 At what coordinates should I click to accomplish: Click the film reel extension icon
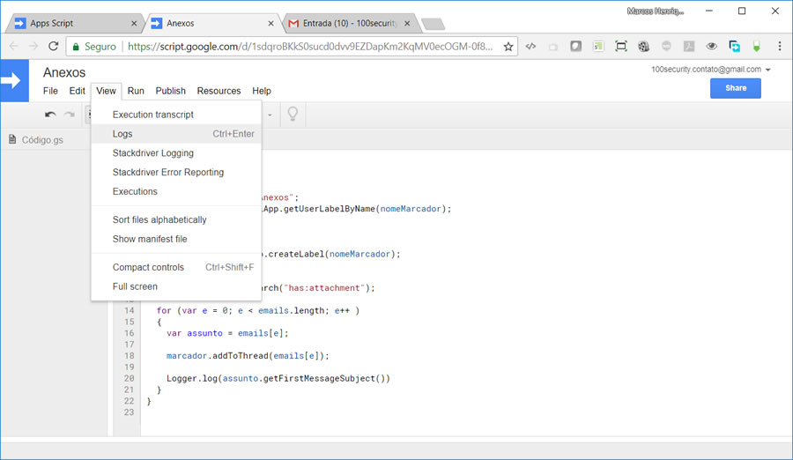pyautogui.click(x=643, y=47)
